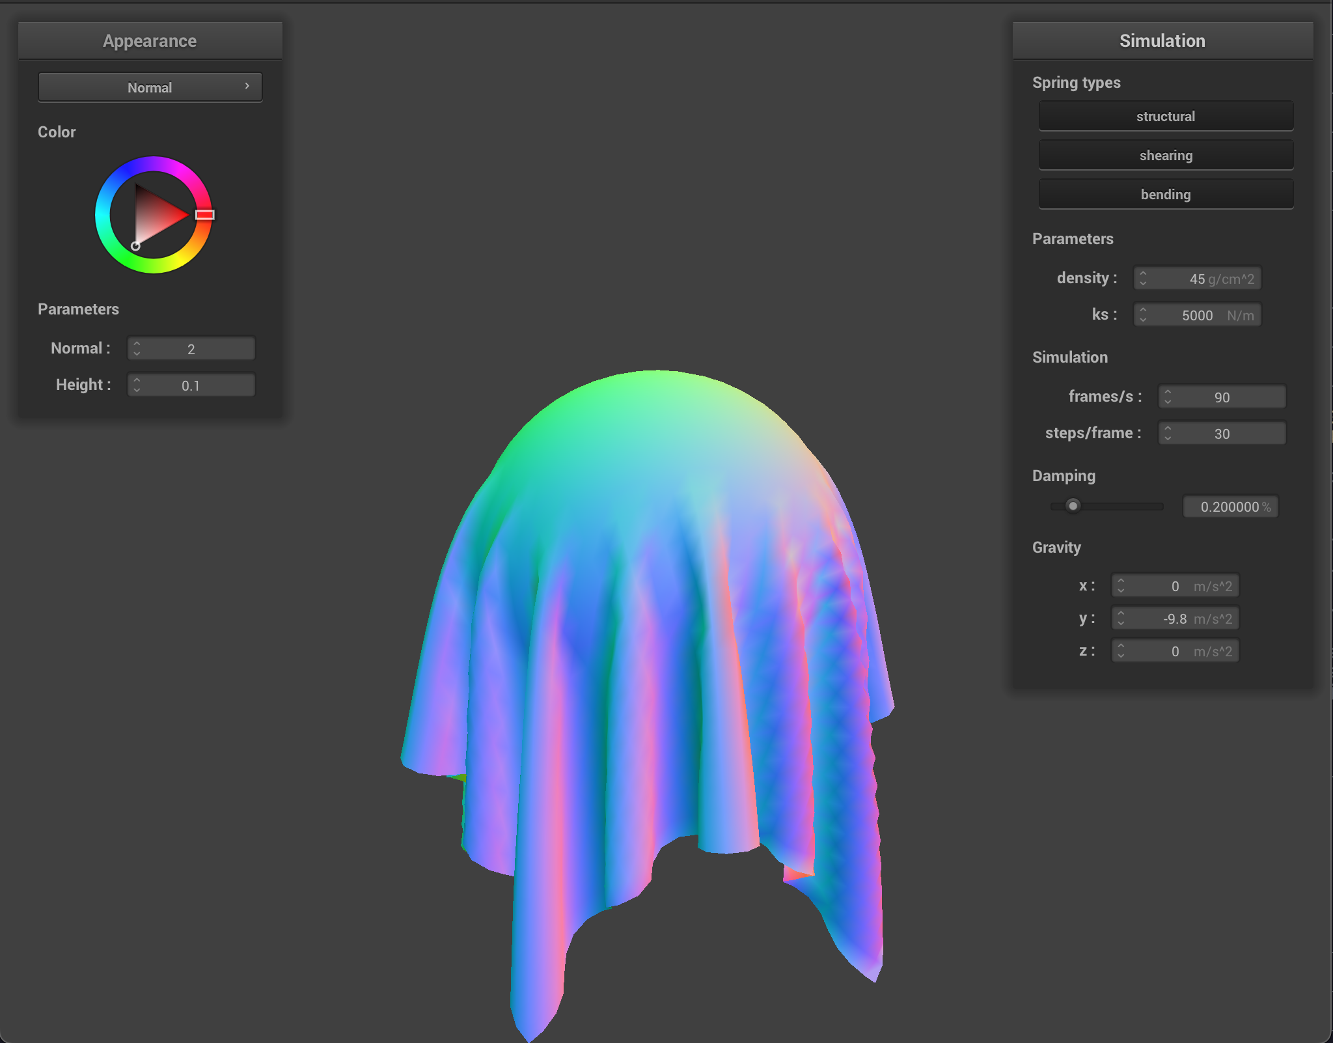Click the Damping slider knob

pos(1073,506)
